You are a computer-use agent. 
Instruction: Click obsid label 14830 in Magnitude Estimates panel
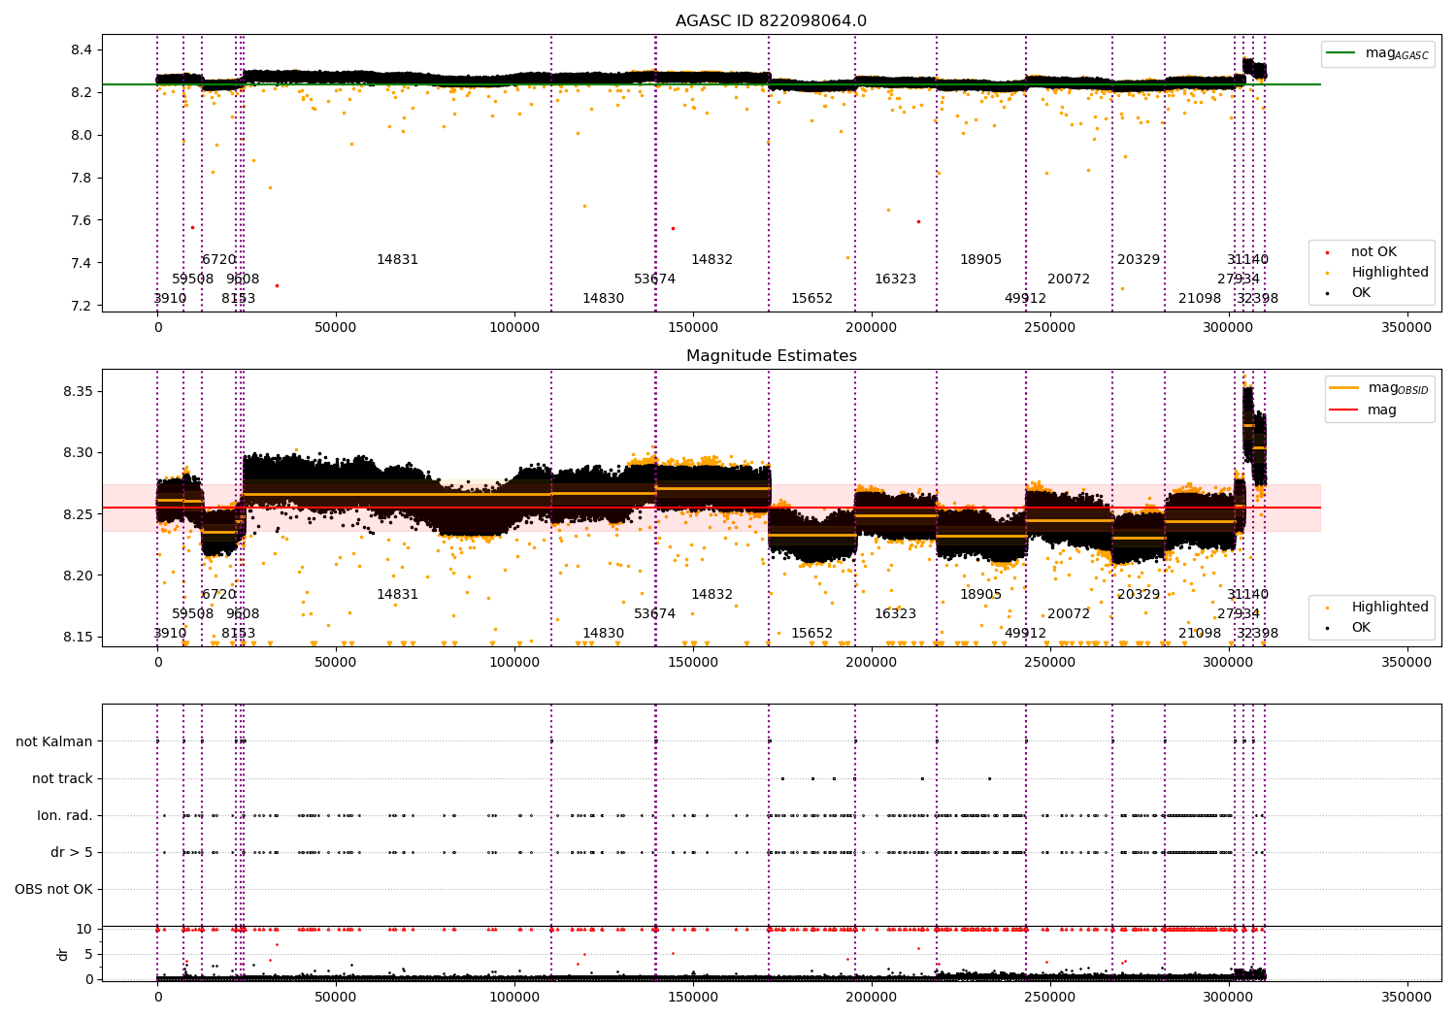pyautogui.click(x=604, y=634)
